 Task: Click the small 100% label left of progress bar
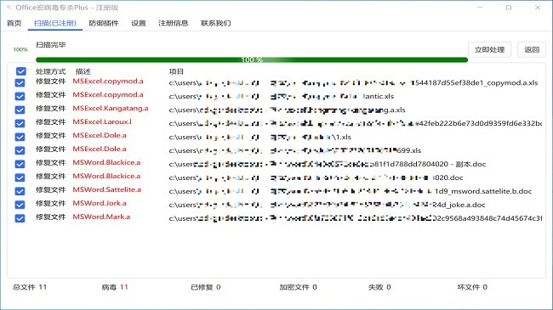coord(20,49)
